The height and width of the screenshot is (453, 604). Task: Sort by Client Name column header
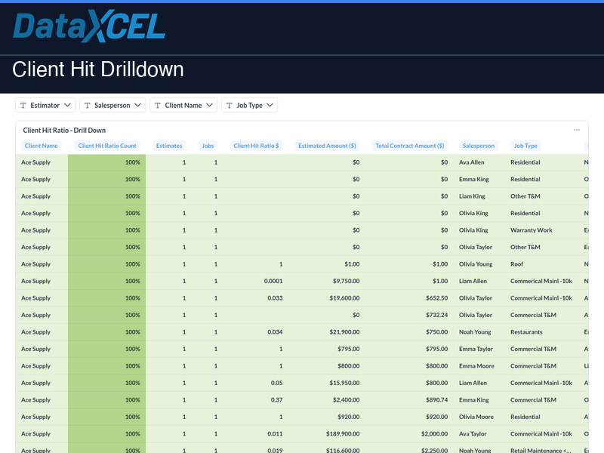(41, 146)
